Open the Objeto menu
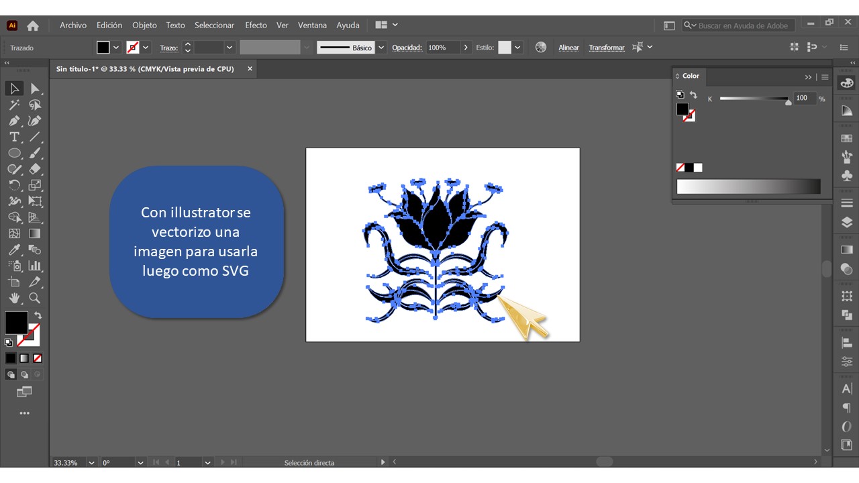 [144, 25]
